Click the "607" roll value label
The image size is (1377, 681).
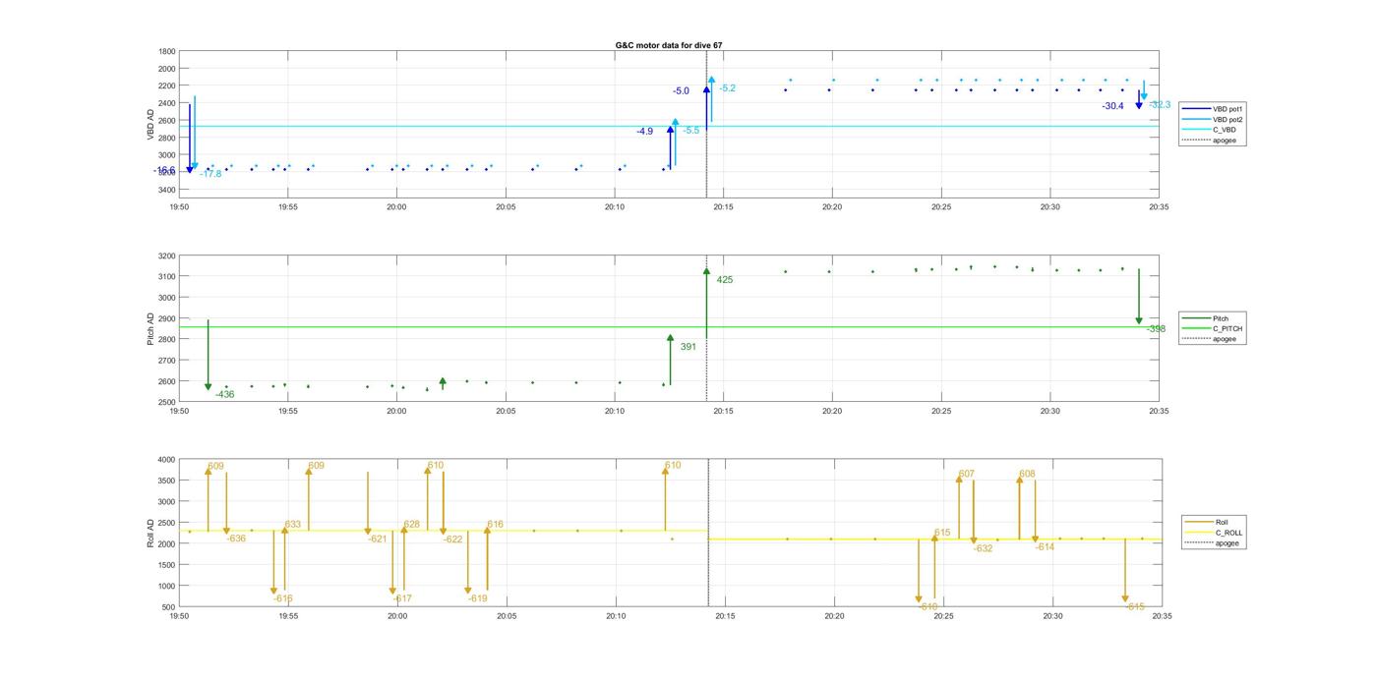(967, 474)
